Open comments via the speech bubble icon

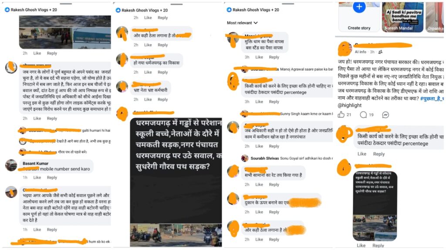point(363,115)
